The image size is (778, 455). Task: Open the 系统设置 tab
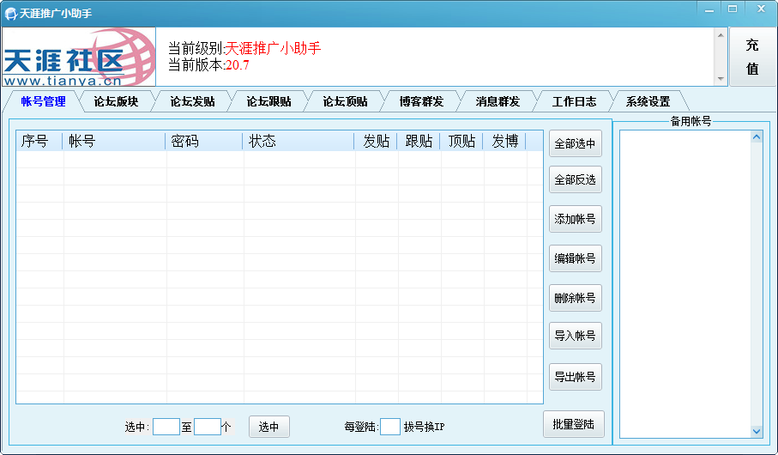tap(648, 101)
